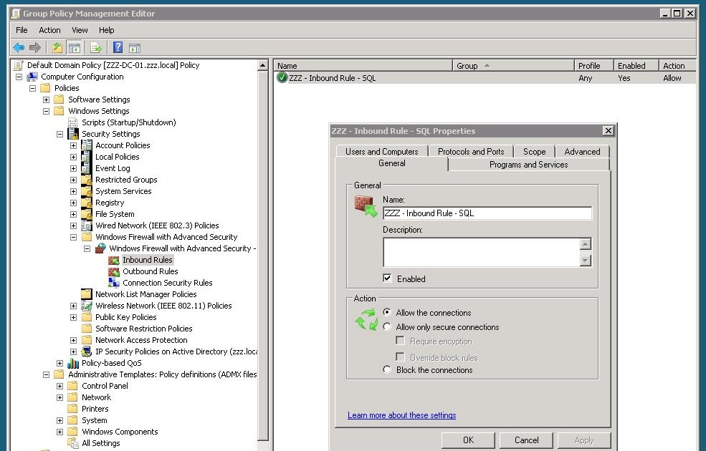The width and height of the screenshot is (706, 451).
Task: Expand the Public Key Policies node
Action: (x=72, y=317)
